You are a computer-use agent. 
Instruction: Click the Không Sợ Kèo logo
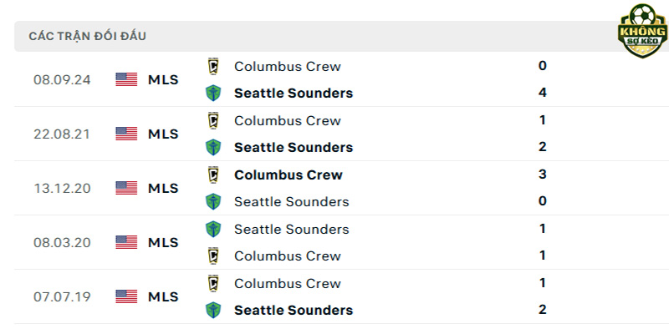point(642,31)
